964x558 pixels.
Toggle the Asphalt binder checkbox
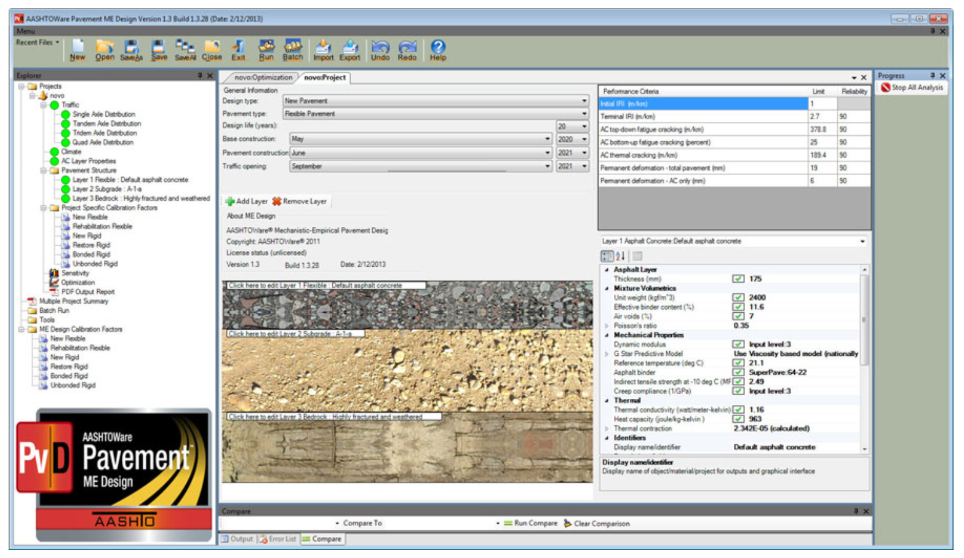tap(738, 372)
